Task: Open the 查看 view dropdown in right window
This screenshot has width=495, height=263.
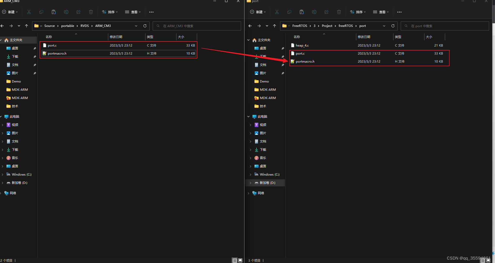Action: point(381,12)
